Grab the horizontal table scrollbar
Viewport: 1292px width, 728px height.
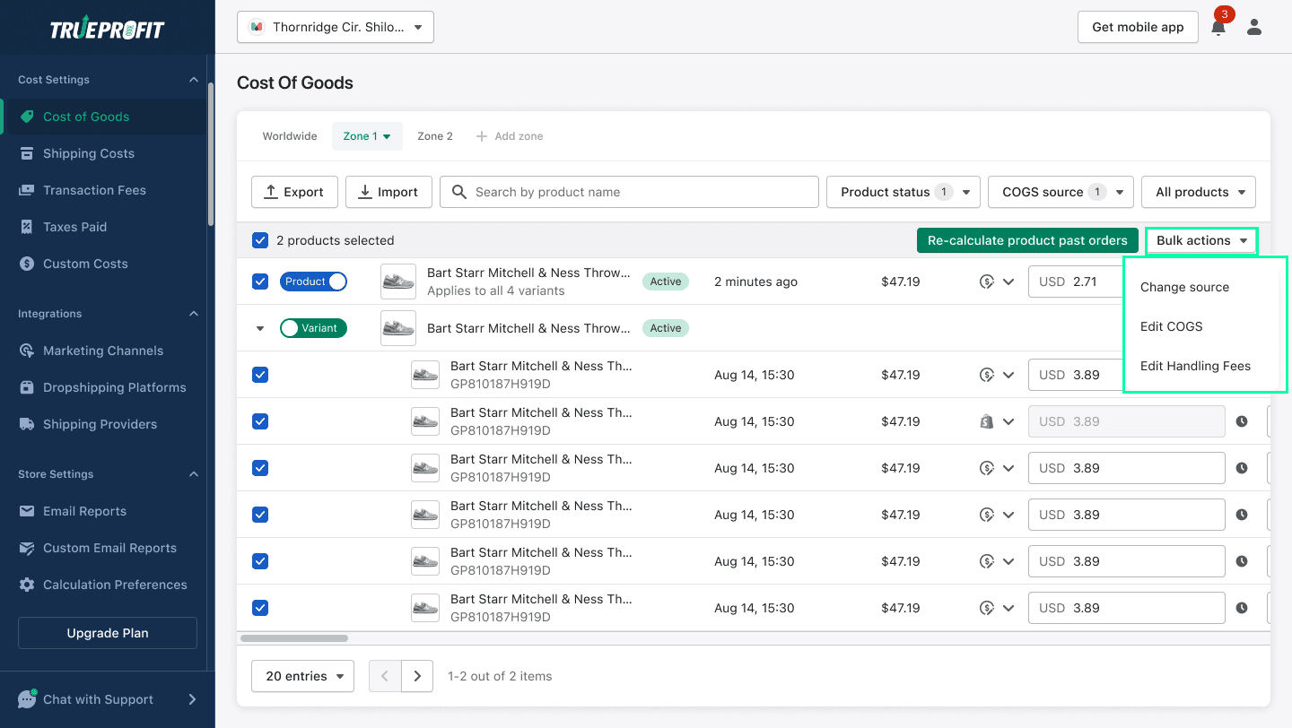(x=294, y=638)
